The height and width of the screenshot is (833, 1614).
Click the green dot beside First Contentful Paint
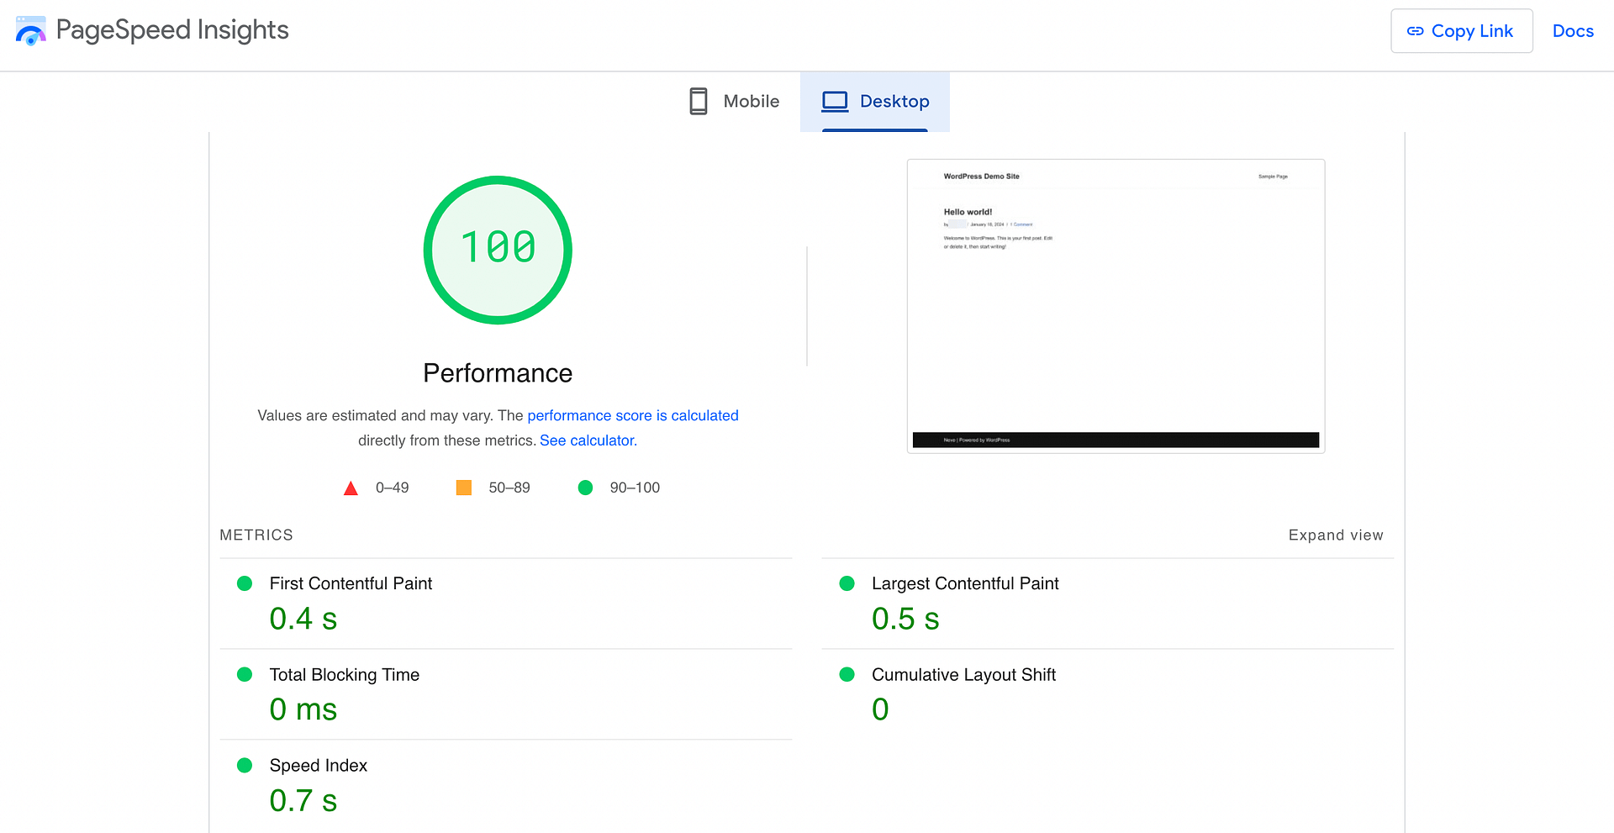pyautogui.click(x=245, y=583)
